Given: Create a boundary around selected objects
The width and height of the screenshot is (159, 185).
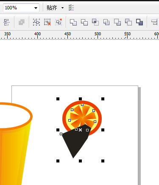Looking at the screenshot, I should point(139,22).
